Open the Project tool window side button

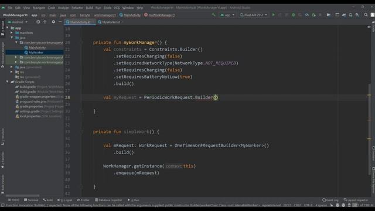pyautogui.click(x=2, y=28)
